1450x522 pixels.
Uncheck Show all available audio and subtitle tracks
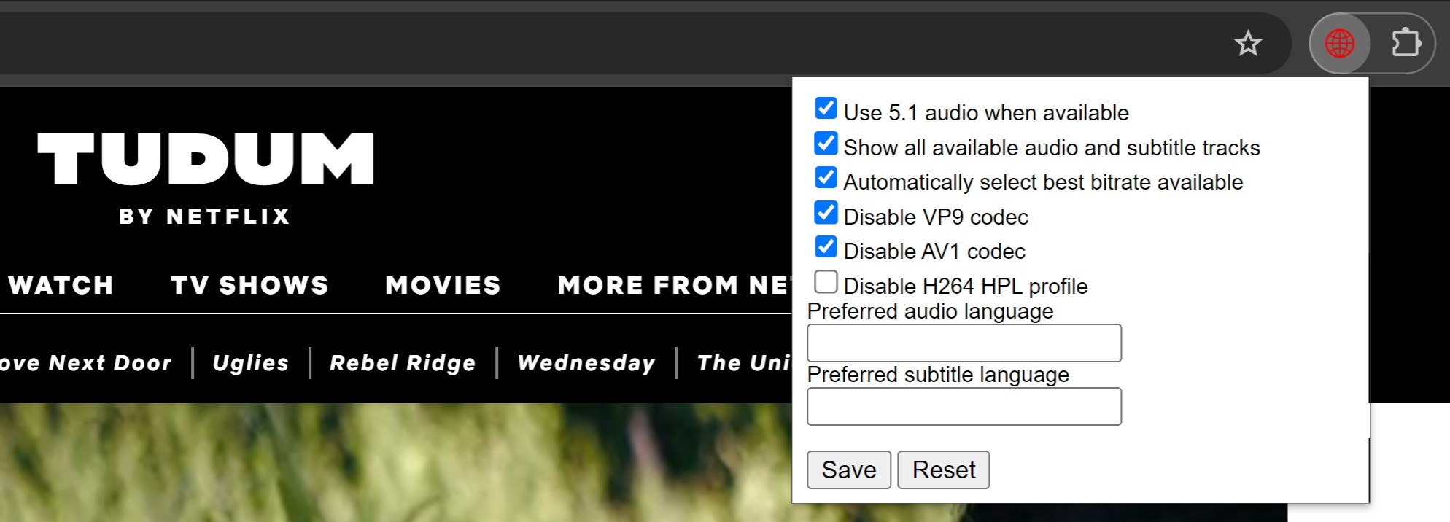(826, 144)
